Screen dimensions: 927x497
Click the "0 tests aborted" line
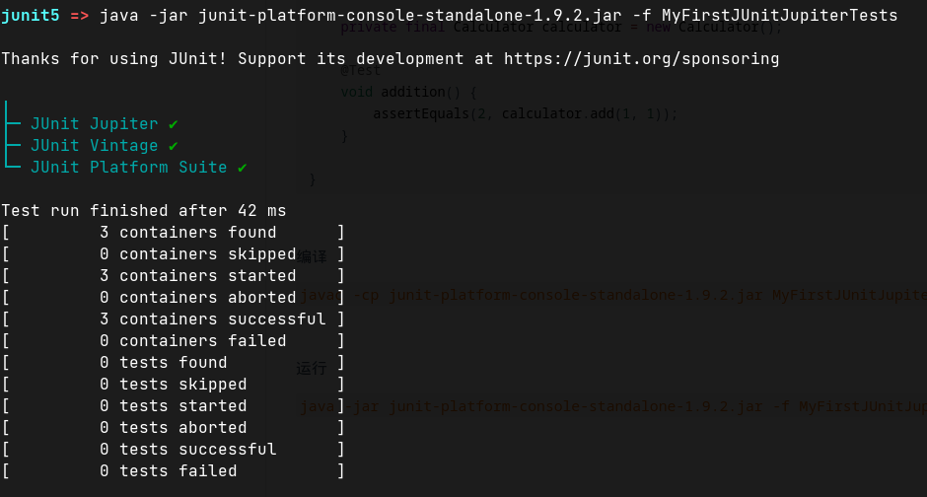173,428
